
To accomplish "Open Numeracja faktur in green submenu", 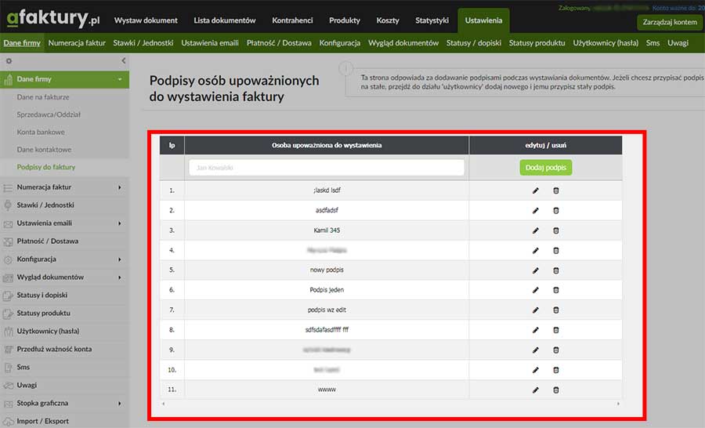I will [x=77, y=43].
